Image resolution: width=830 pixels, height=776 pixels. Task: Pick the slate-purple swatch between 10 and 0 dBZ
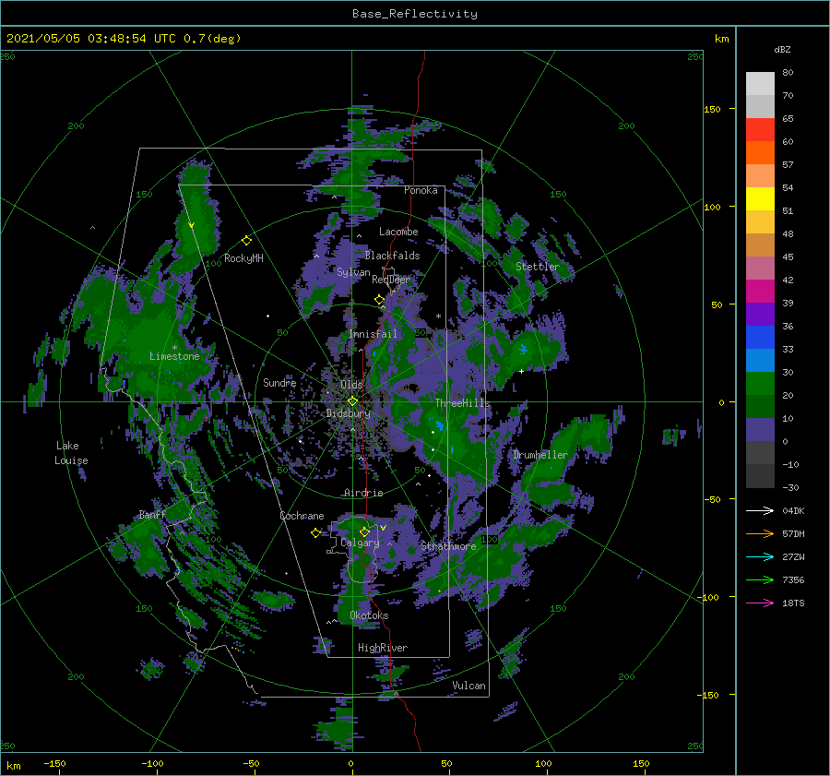point(760,430)
